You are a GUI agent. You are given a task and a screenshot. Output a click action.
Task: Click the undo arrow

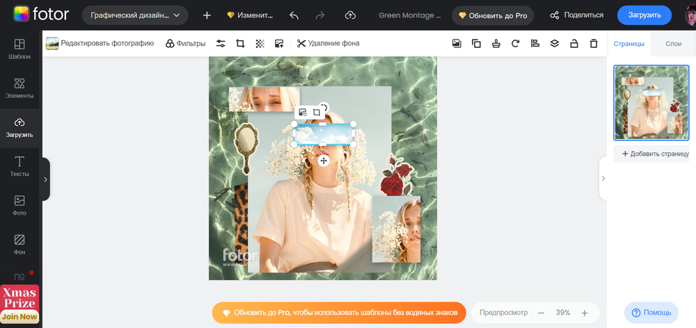(294, 15)
